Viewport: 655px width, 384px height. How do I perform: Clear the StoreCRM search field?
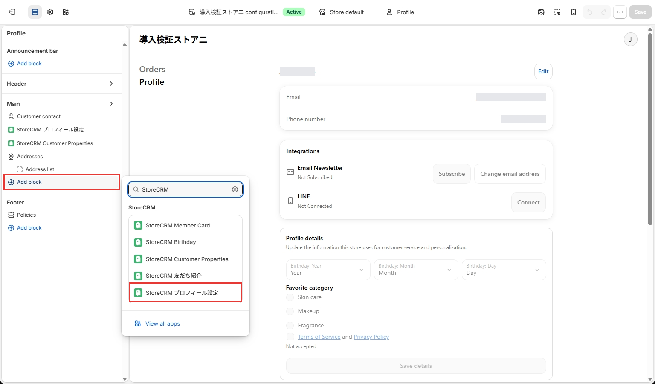click(x=235, y=189)
